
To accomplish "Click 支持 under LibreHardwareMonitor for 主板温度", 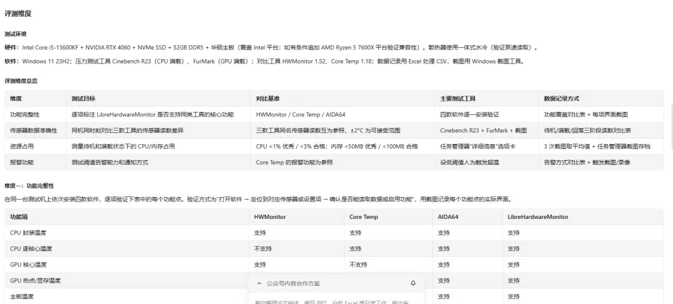I will coord(513,297).
